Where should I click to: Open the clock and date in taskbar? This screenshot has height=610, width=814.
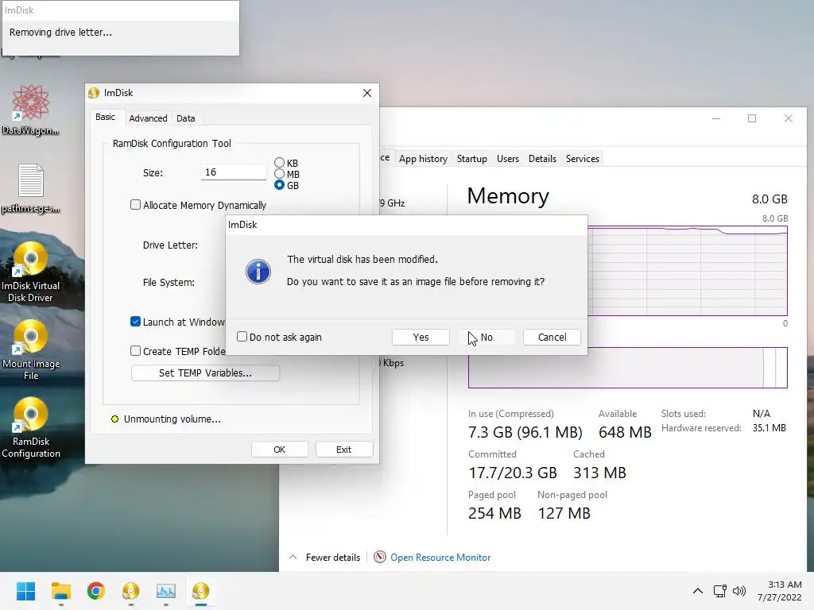(x=779, y=591)
